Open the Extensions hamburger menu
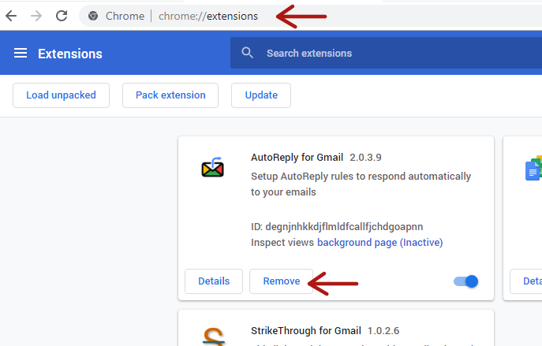This screenshot has height=346, width=542. (x=21, y=53)
